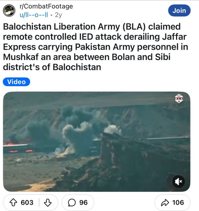Click the dark smoke plume in video center
199x211 pixels.
[75, 129]
